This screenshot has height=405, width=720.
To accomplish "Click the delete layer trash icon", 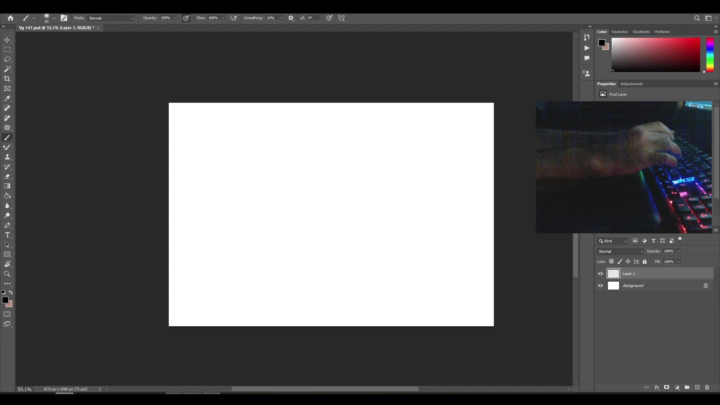I will pyautogui.click(x=707, y=387).
